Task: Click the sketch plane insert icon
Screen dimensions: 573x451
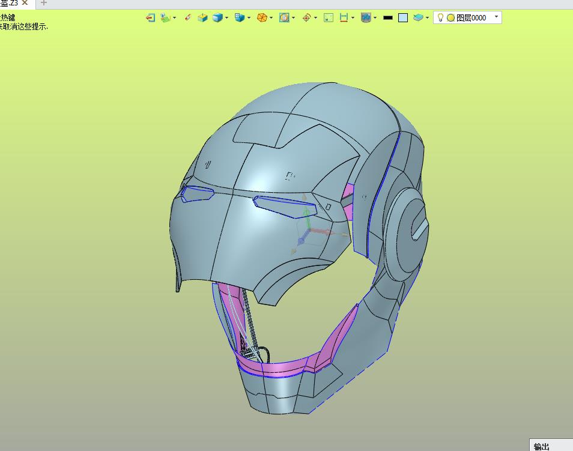Action: click(166, 17)
